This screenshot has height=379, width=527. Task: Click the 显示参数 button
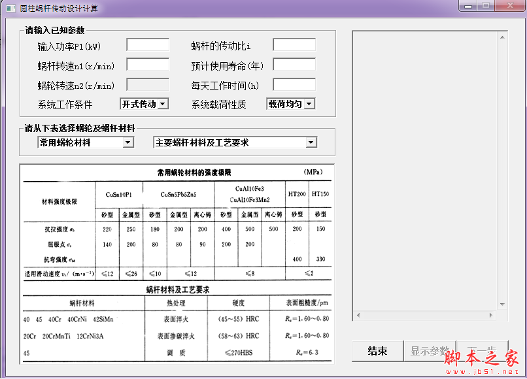430,351
